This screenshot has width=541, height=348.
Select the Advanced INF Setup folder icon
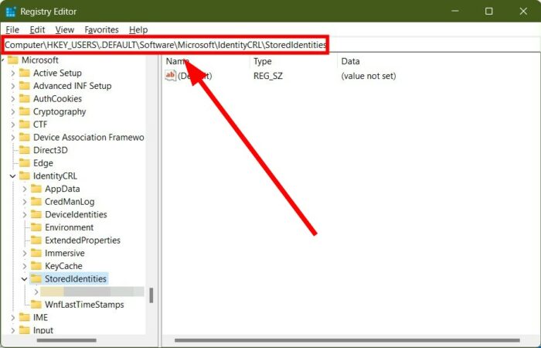(x=25, y=86)
